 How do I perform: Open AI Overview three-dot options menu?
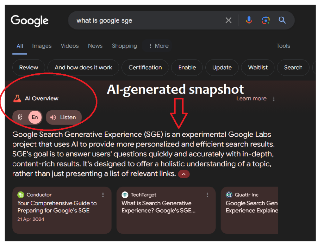(x=274, y=99)
